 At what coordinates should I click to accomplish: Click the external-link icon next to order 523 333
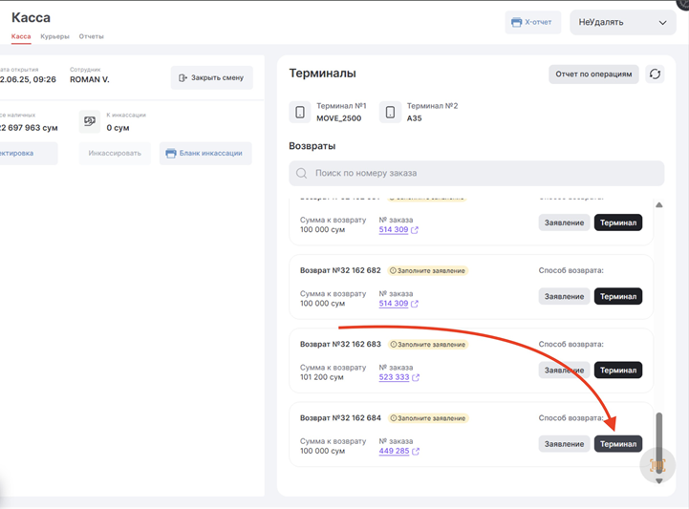[416, 377]
